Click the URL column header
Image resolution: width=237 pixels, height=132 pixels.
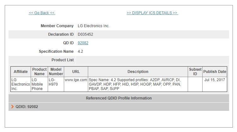coord(76,72)
